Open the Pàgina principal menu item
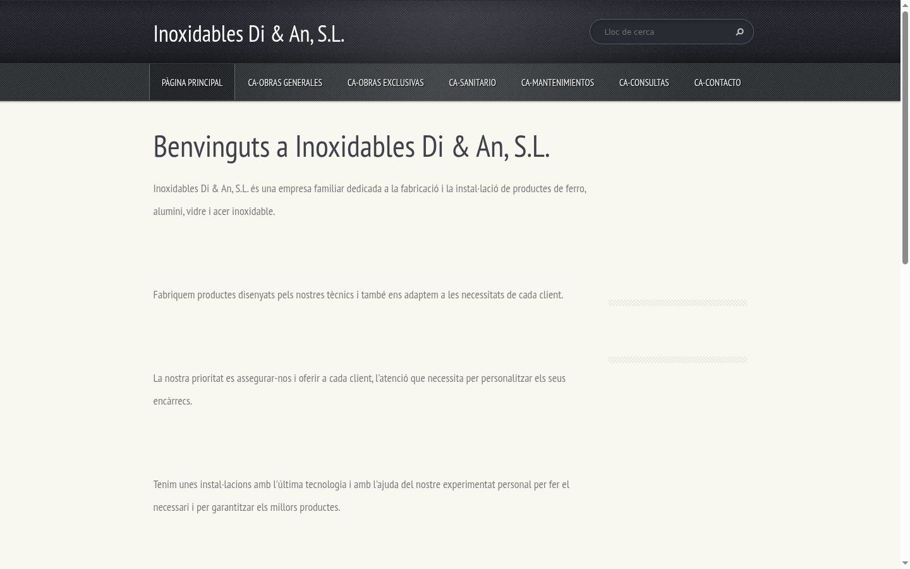The height and width of the screenshot is (569, 910). pyautogui.click(x=192, y=82)
